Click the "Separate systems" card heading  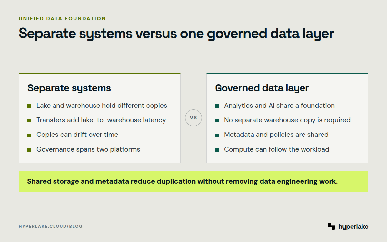(x=69, y=88)
